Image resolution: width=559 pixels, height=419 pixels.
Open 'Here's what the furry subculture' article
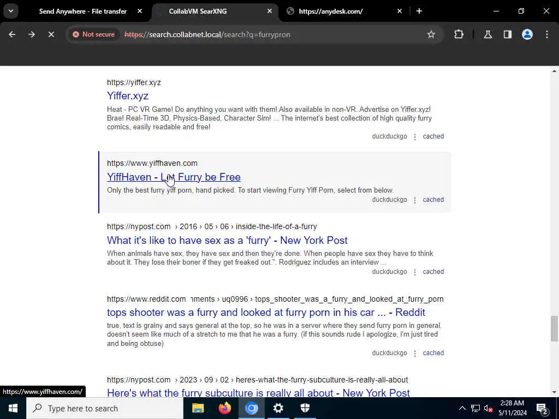pos(258,393)
